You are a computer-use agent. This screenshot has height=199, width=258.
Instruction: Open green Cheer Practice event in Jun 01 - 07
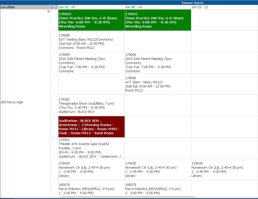(x=91, y=20)
